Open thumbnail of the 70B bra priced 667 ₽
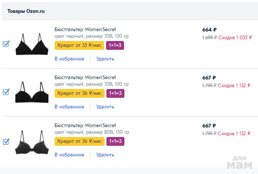Image resolution: width=258 pixels, height=174 pixels. coord(32,93)
